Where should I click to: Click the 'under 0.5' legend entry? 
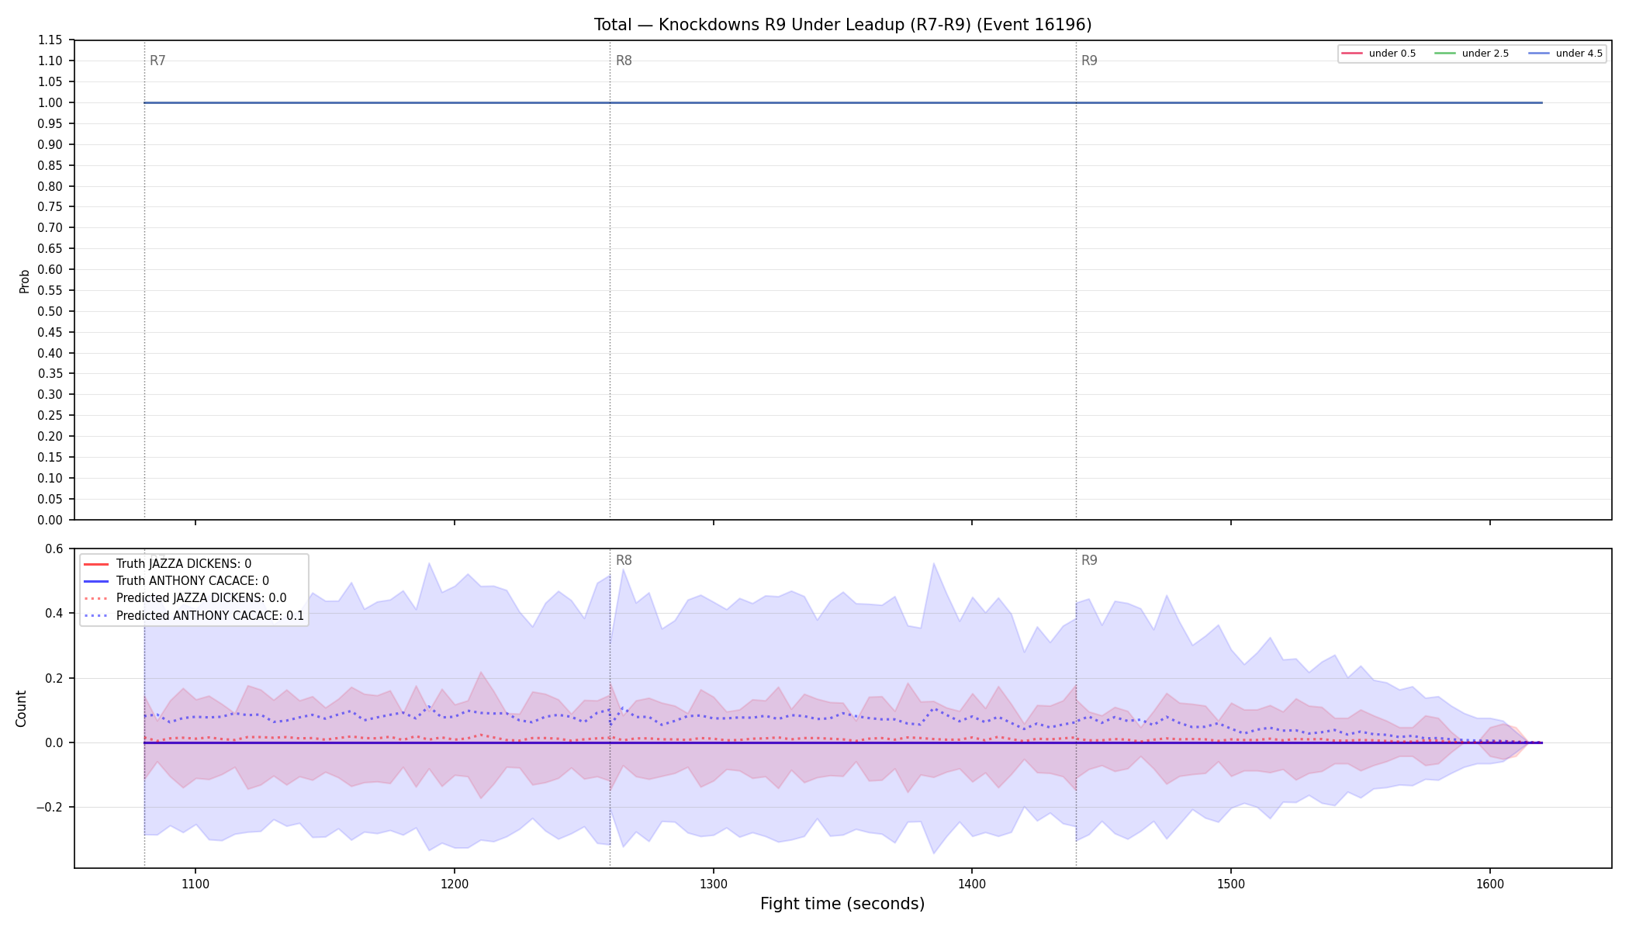click(1379, 54)
